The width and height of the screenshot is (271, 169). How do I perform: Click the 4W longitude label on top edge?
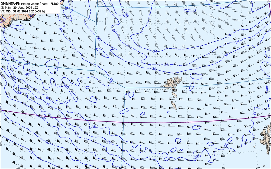coord(212,1)
